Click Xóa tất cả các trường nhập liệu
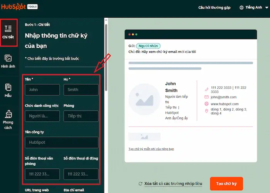Screen dimensions: 270x193 (x=173, y=184)
